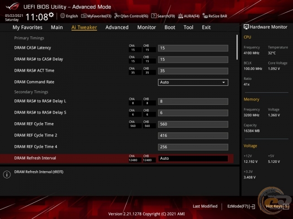Image resolution: width=293 pixels, height=219 pixels.
Task: Edit DRAM RAS# ACT Time field
Action: click(193, 71)
